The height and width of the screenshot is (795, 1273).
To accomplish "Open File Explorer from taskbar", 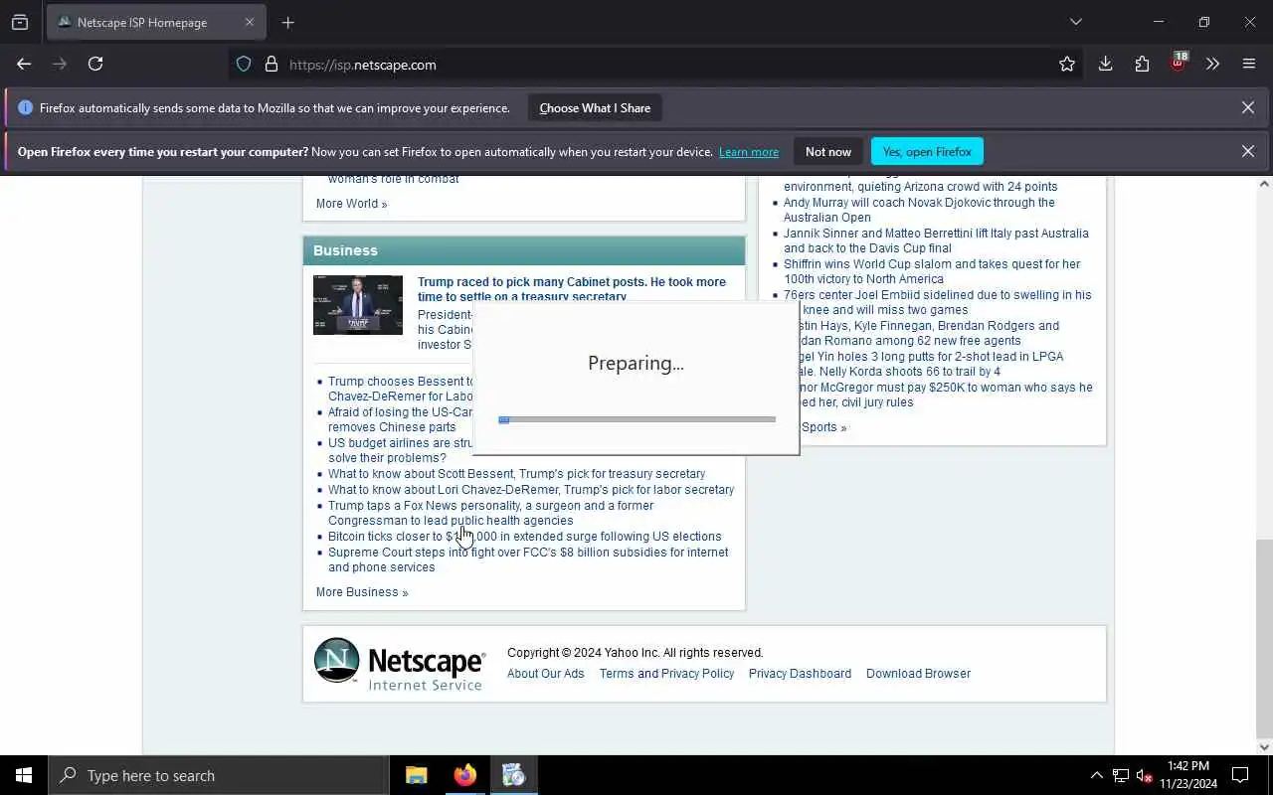I will click(417, 775).
